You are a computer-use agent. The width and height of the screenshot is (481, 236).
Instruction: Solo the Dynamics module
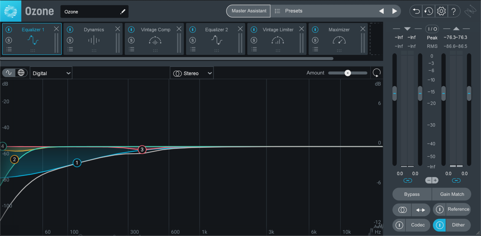pos(70,40)
